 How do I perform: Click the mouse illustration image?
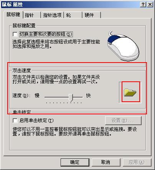tap(123, 46)
